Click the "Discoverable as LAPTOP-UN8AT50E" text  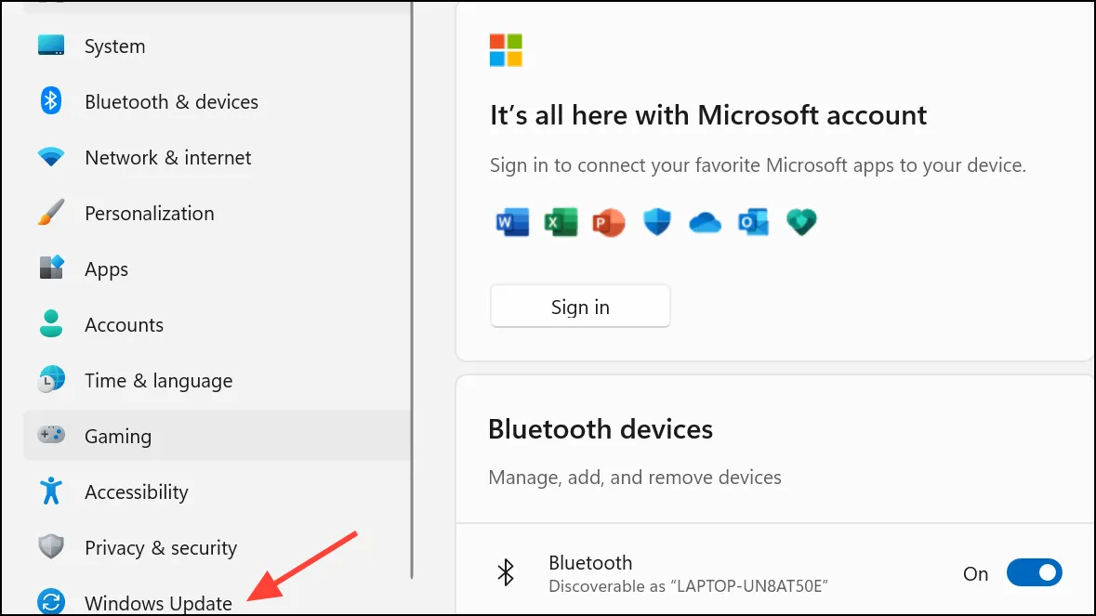[689, 586]
